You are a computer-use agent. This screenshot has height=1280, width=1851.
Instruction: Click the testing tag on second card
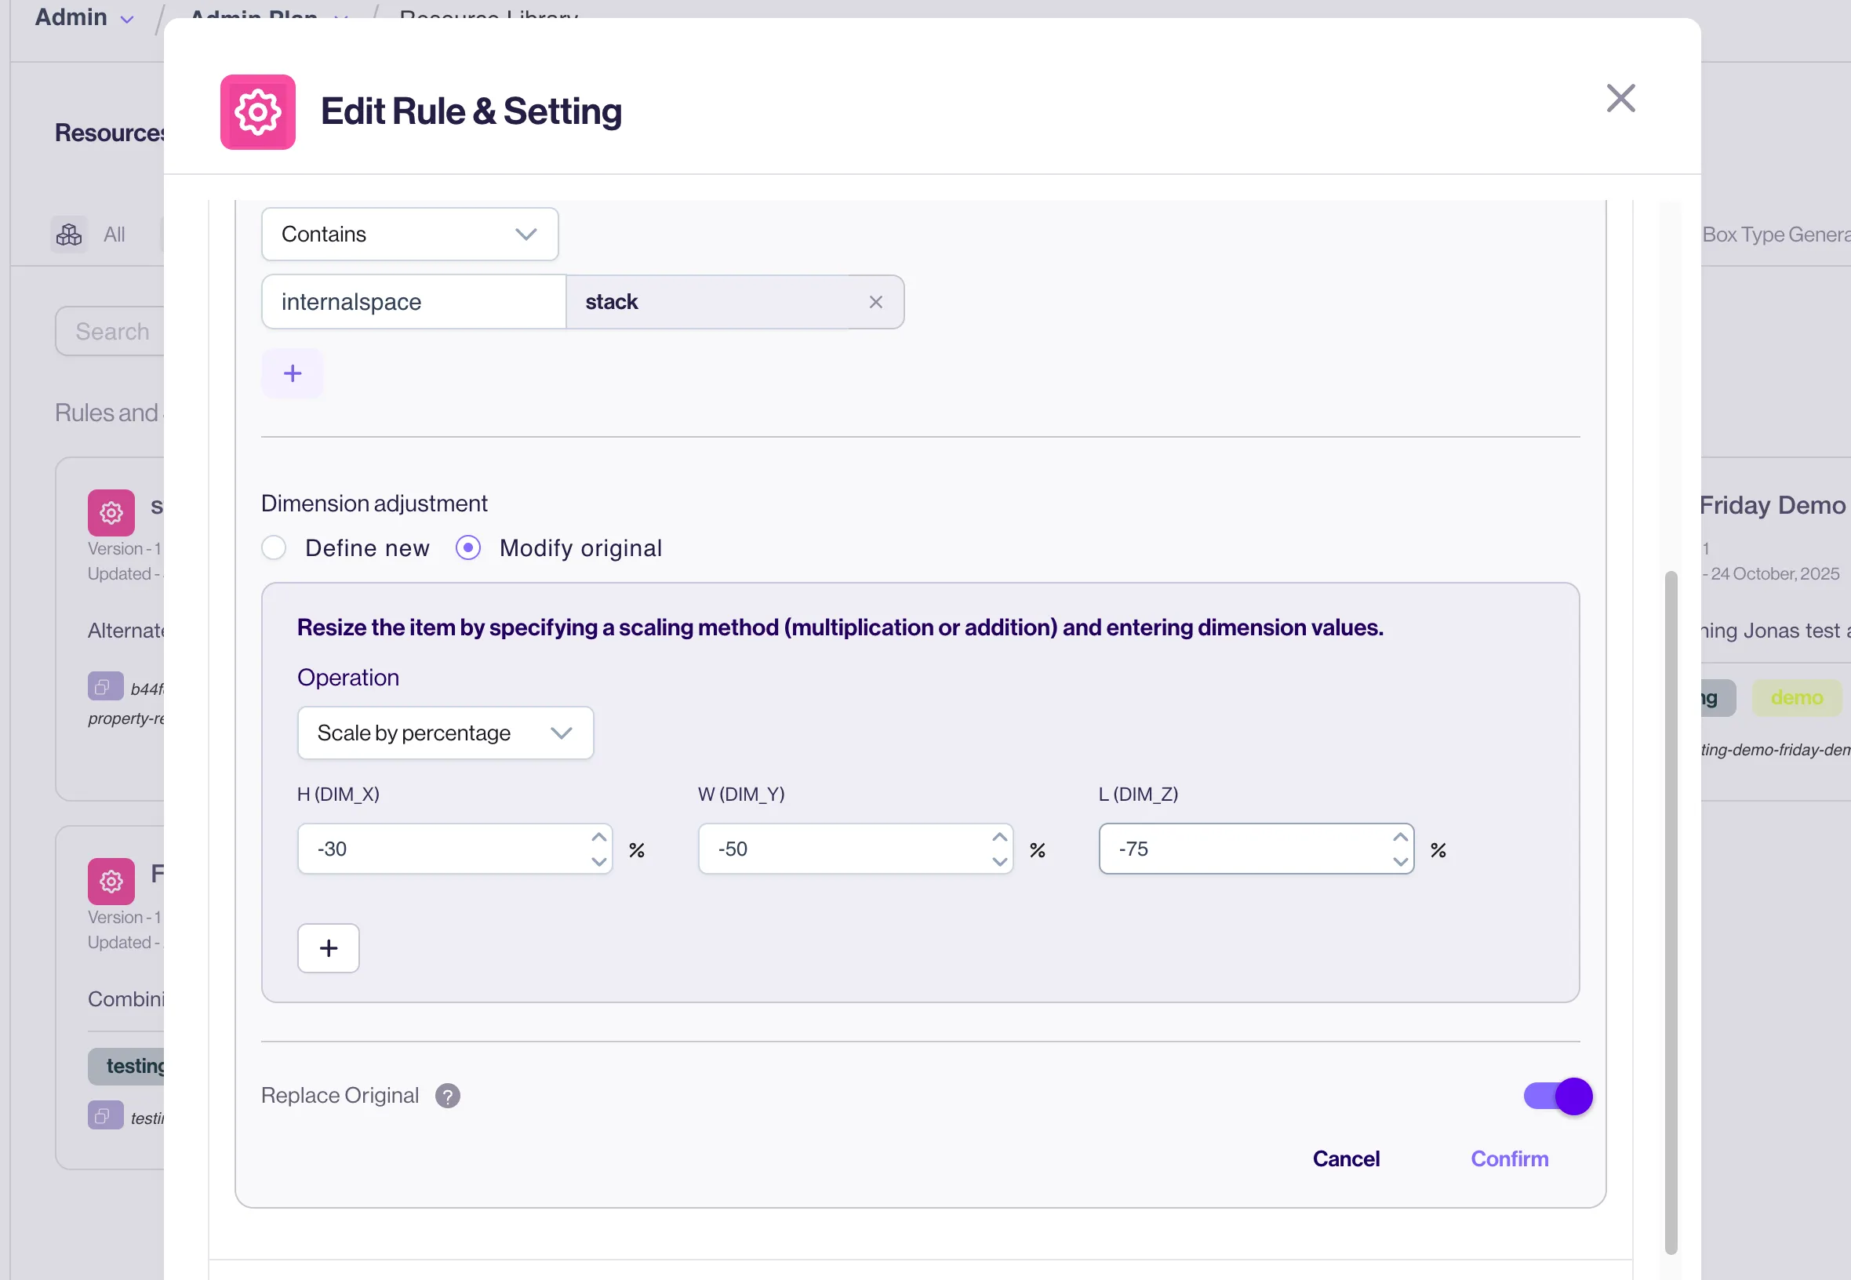128,1067
